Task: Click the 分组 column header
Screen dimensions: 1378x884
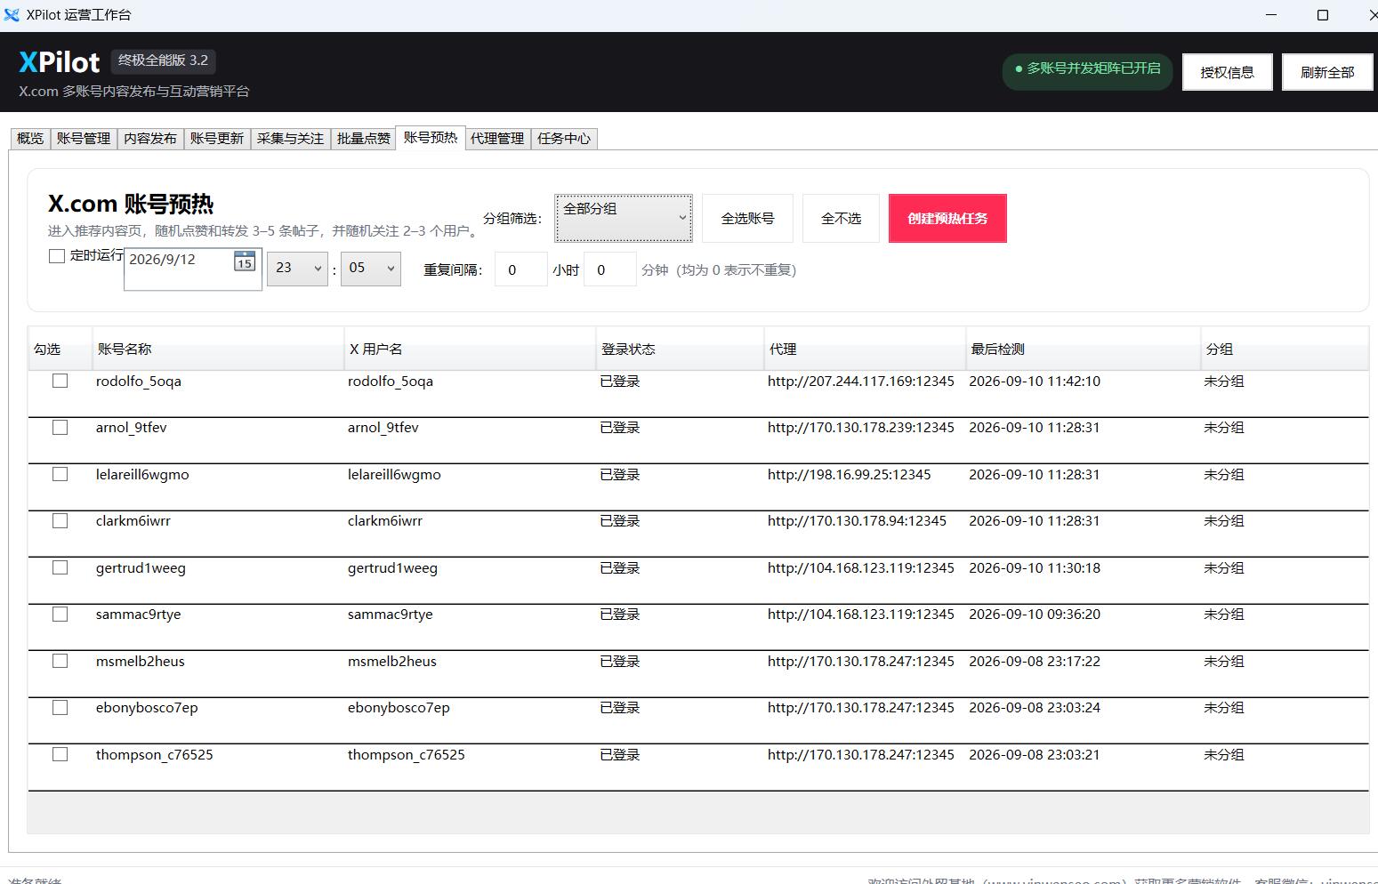Action: [x=1285, y=349]
